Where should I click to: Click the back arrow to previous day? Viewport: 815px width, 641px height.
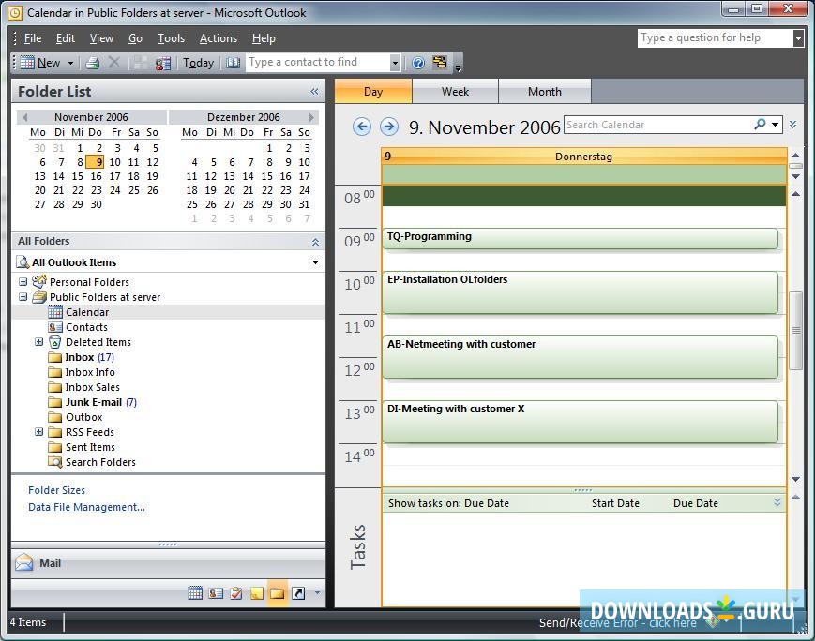tap(362, 127)
